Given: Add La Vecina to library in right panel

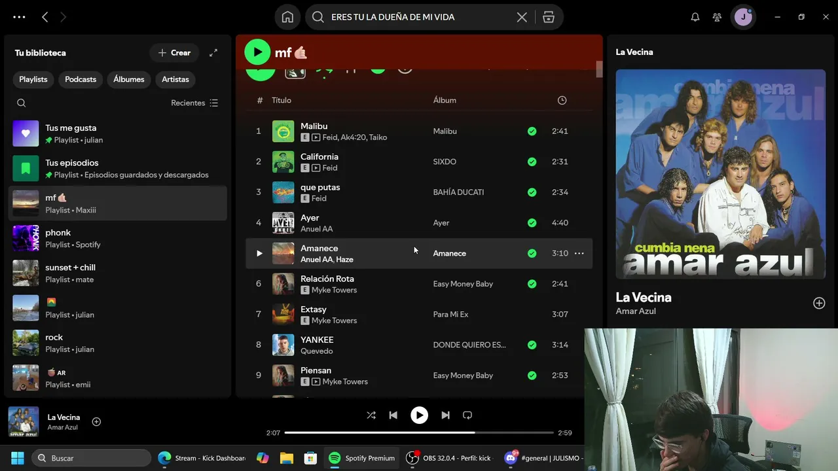Looking at the screenshot, I should (x=819, y=303).
